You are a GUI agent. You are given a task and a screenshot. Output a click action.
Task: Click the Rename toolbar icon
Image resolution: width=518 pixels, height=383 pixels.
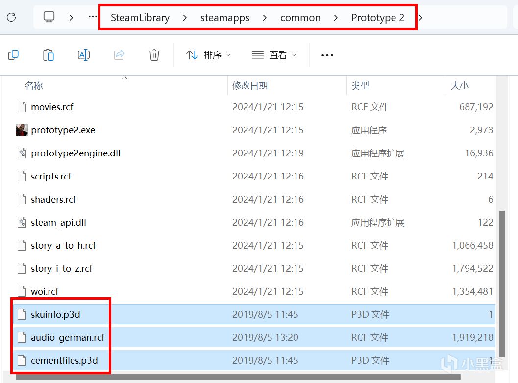[84, 55]
